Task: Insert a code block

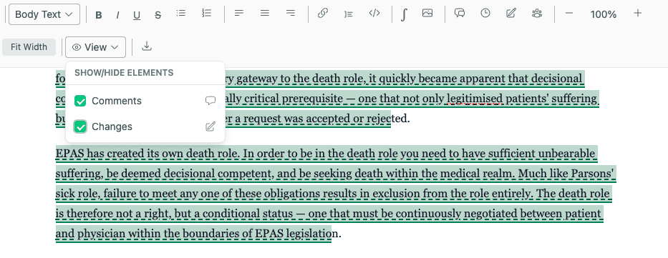Action: 374,13
